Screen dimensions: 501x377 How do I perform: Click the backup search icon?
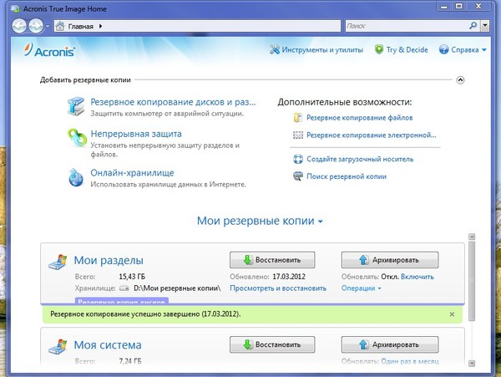click(298, 176)
